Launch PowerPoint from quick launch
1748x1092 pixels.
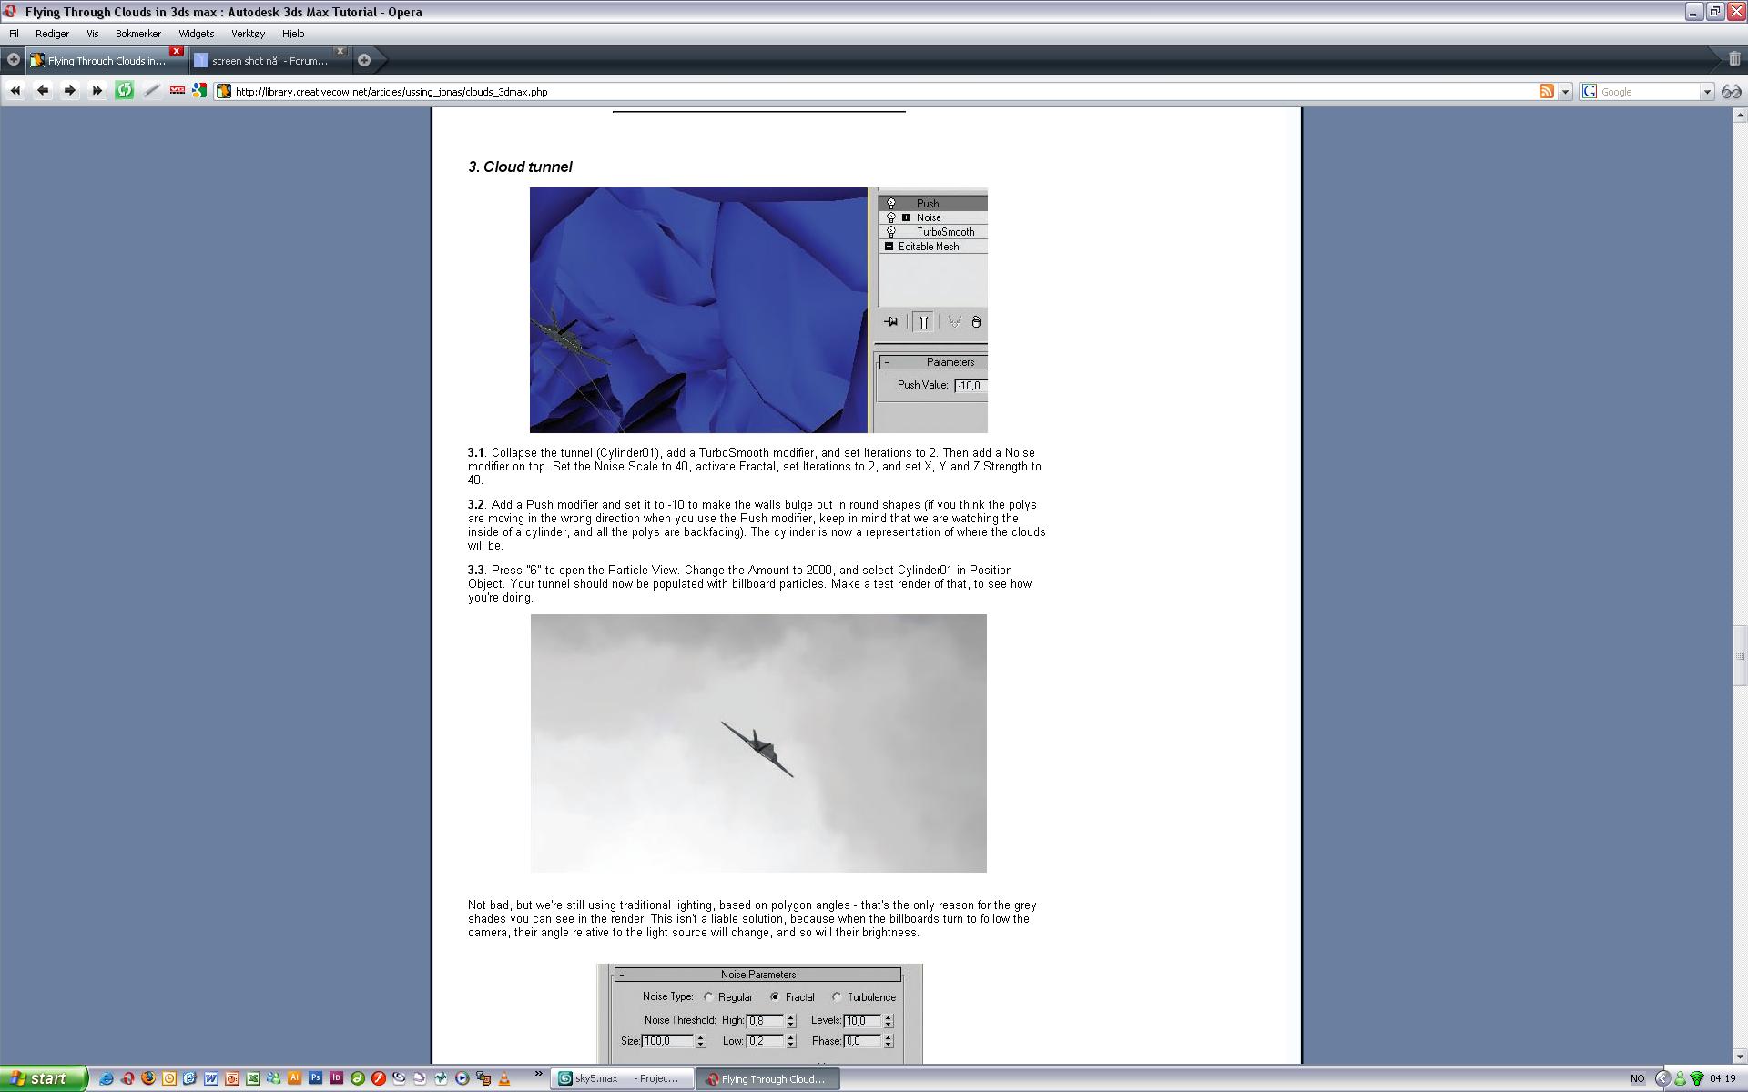(231, 1078)
